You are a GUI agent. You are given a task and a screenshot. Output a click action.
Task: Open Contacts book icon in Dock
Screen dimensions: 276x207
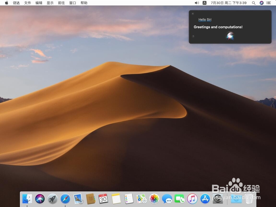pos(91,199)
